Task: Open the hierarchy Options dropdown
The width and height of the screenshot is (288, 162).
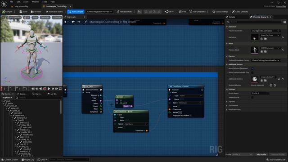Action: click(x=7, y=98)
